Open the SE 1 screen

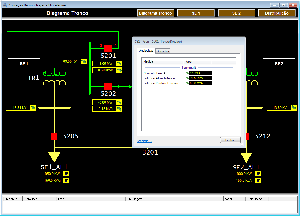(x=196, y=13)
